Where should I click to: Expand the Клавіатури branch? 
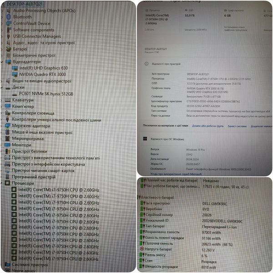(2, 100)
